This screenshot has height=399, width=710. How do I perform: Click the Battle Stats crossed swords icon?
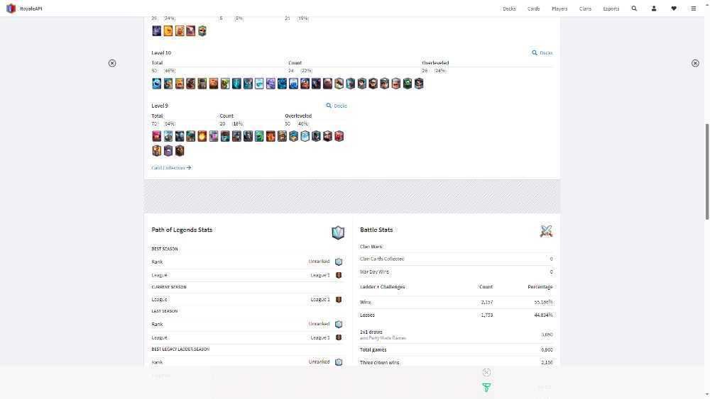(x=546, y=231)
